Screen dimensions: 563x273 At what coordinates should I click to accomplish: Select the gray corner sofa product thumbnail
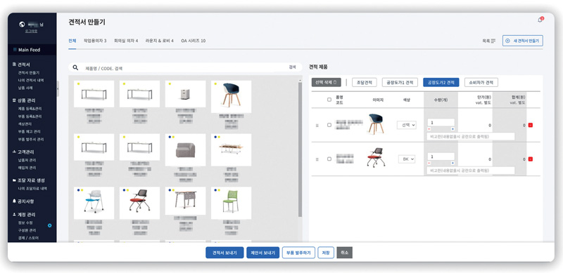[185, 149]
